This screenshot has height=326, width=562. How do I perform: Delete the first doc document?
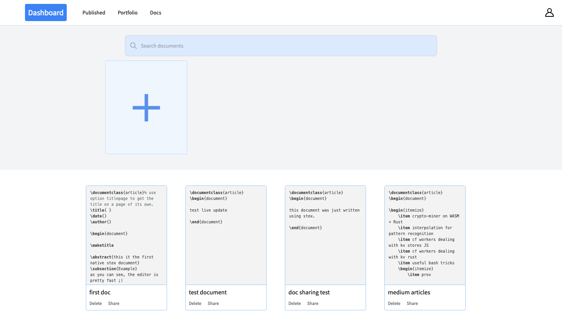click(x=96, y=303)
